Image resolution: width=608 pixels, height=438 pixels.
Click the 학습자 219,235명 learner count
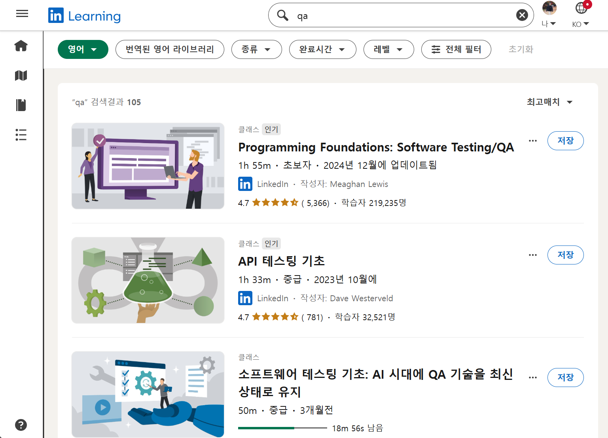(x=374, y=203)
